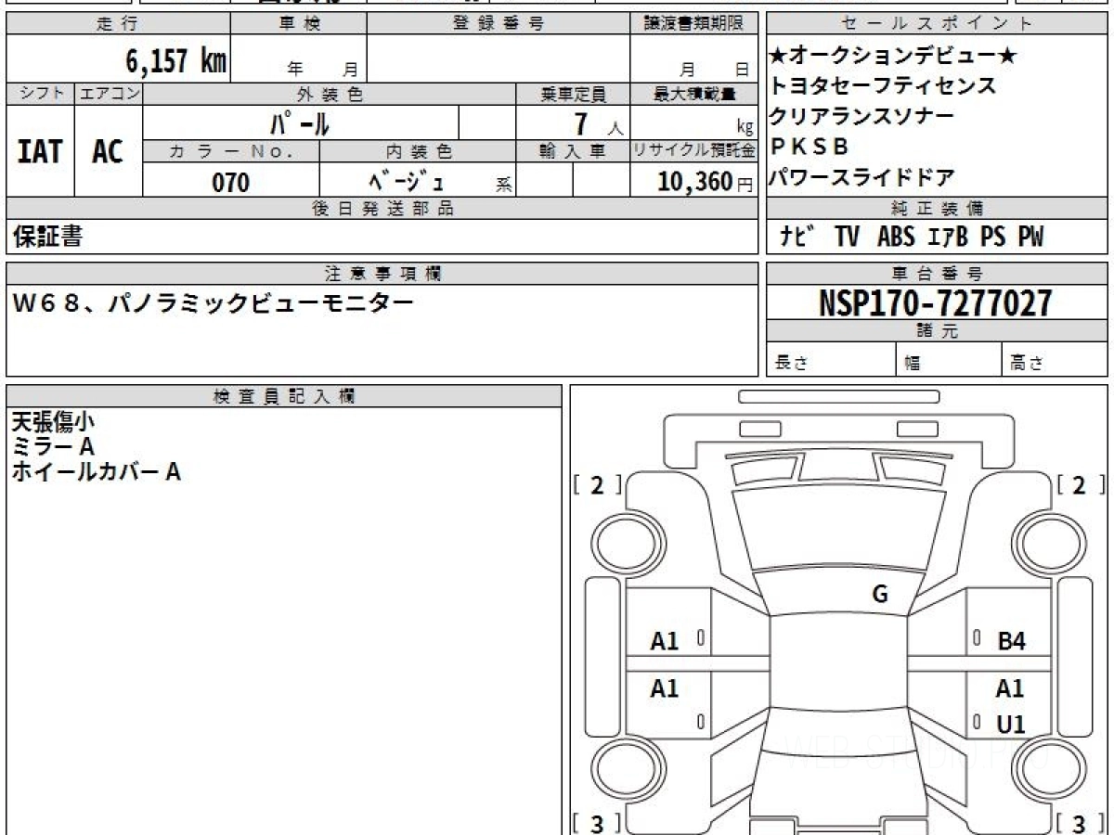The width and height of the screenshot is (1114, 835).
Task: Click the 天張傷小 inspector note line
Action: point(53,422)
